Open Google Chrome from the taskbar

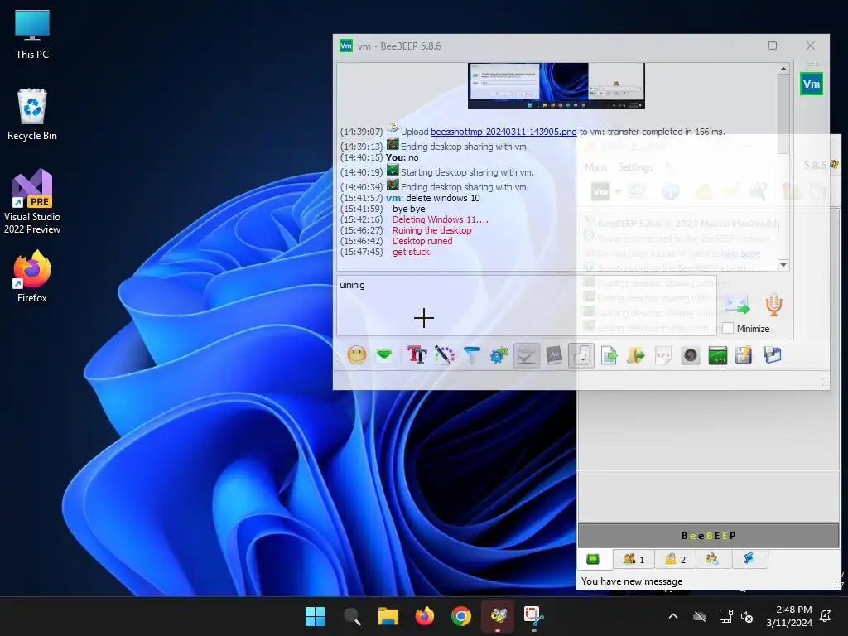pyautogui.click(x=460, y=616)
